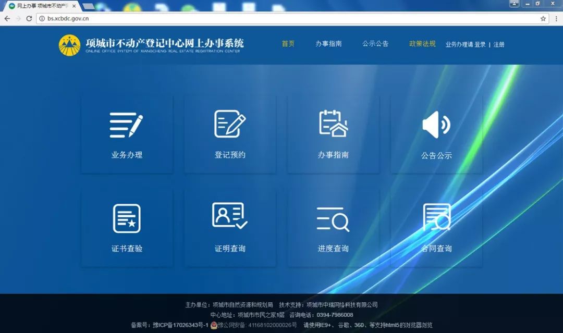Open the 公示公告 navigation menu item
Screen dimensions: 563x333
point(375,44)
